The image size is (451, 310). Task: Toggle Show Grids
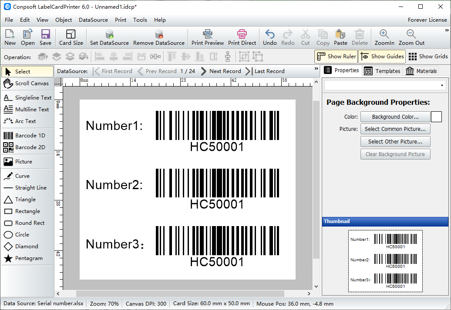coord(428,57)
